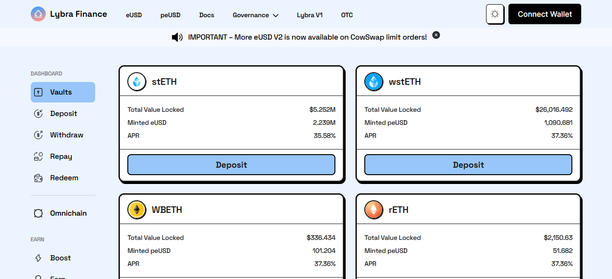
Task: Click the $5.252M TVL value
Action: coord(322,109)
